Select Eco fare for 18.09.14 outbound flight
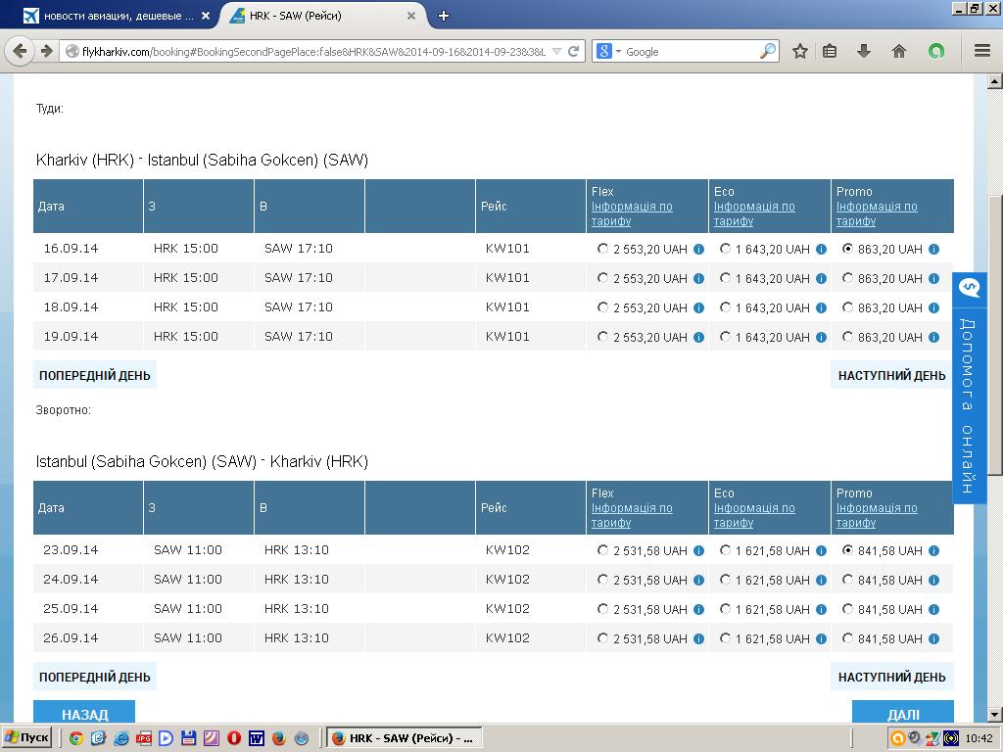 [x=725, y=307]
